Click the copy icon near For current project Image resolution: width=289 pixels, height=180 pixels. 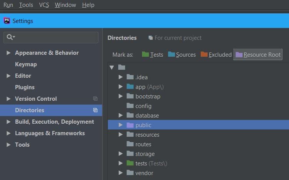tap(150, 38)
